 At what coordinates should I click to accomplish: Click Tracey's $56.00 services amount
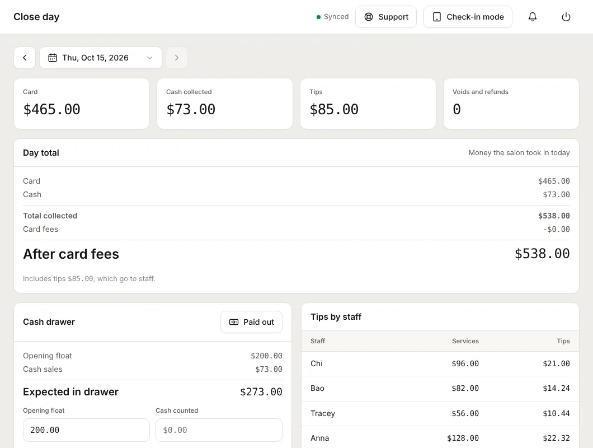[465, 413]
